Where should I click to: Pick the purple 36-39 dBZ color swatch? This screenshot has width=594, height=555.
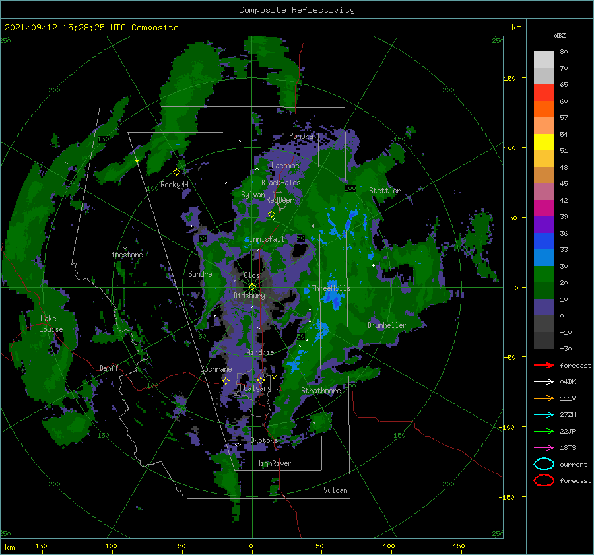point(544,225)
